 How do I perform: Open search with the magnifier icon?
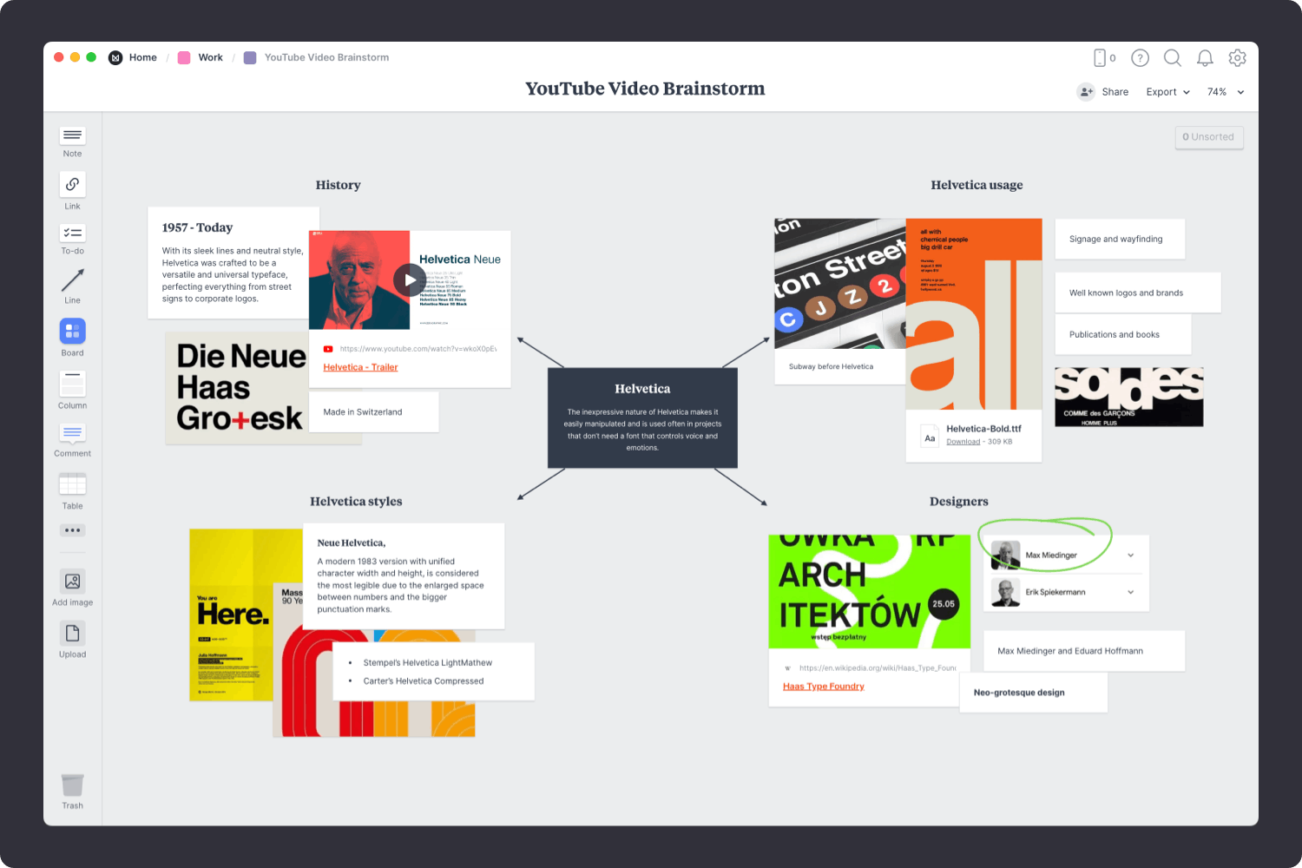[x=1173, y=58]
